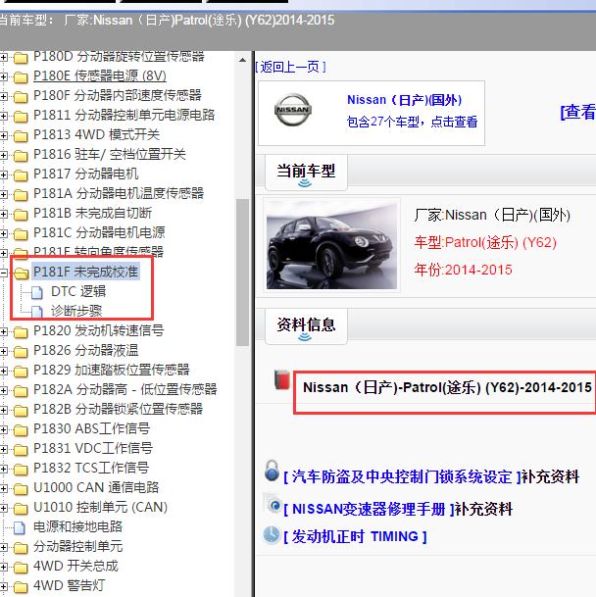
Task: Open 汽车防盗及中央控制门锁系统设定 link
Action: click(403, 477)
